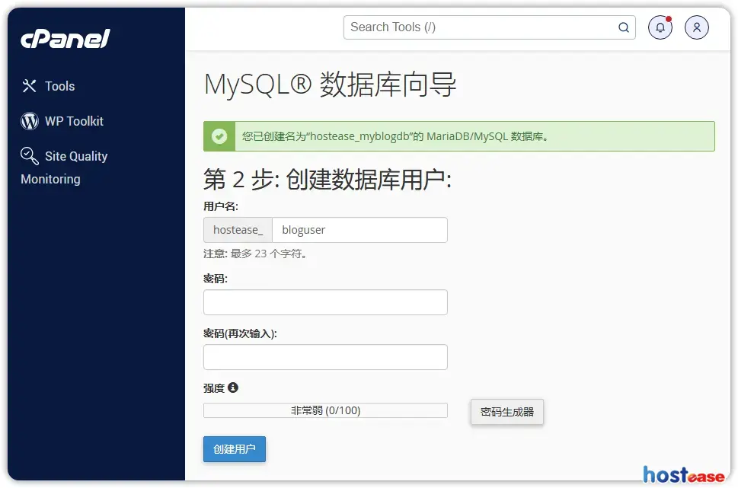Click the hostease_ username prefix box
The image size is (738, 488).
pos(238,230)
